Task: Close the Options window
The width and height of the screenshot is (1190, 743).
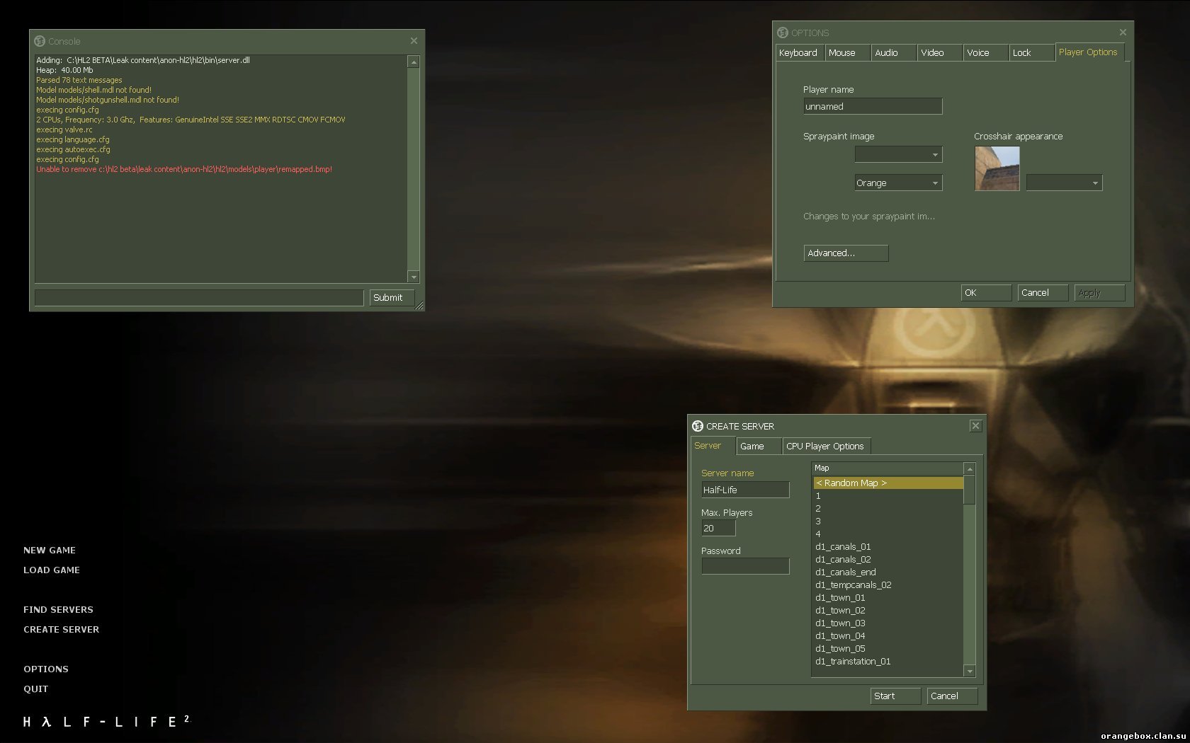Action: point(1123,33)
